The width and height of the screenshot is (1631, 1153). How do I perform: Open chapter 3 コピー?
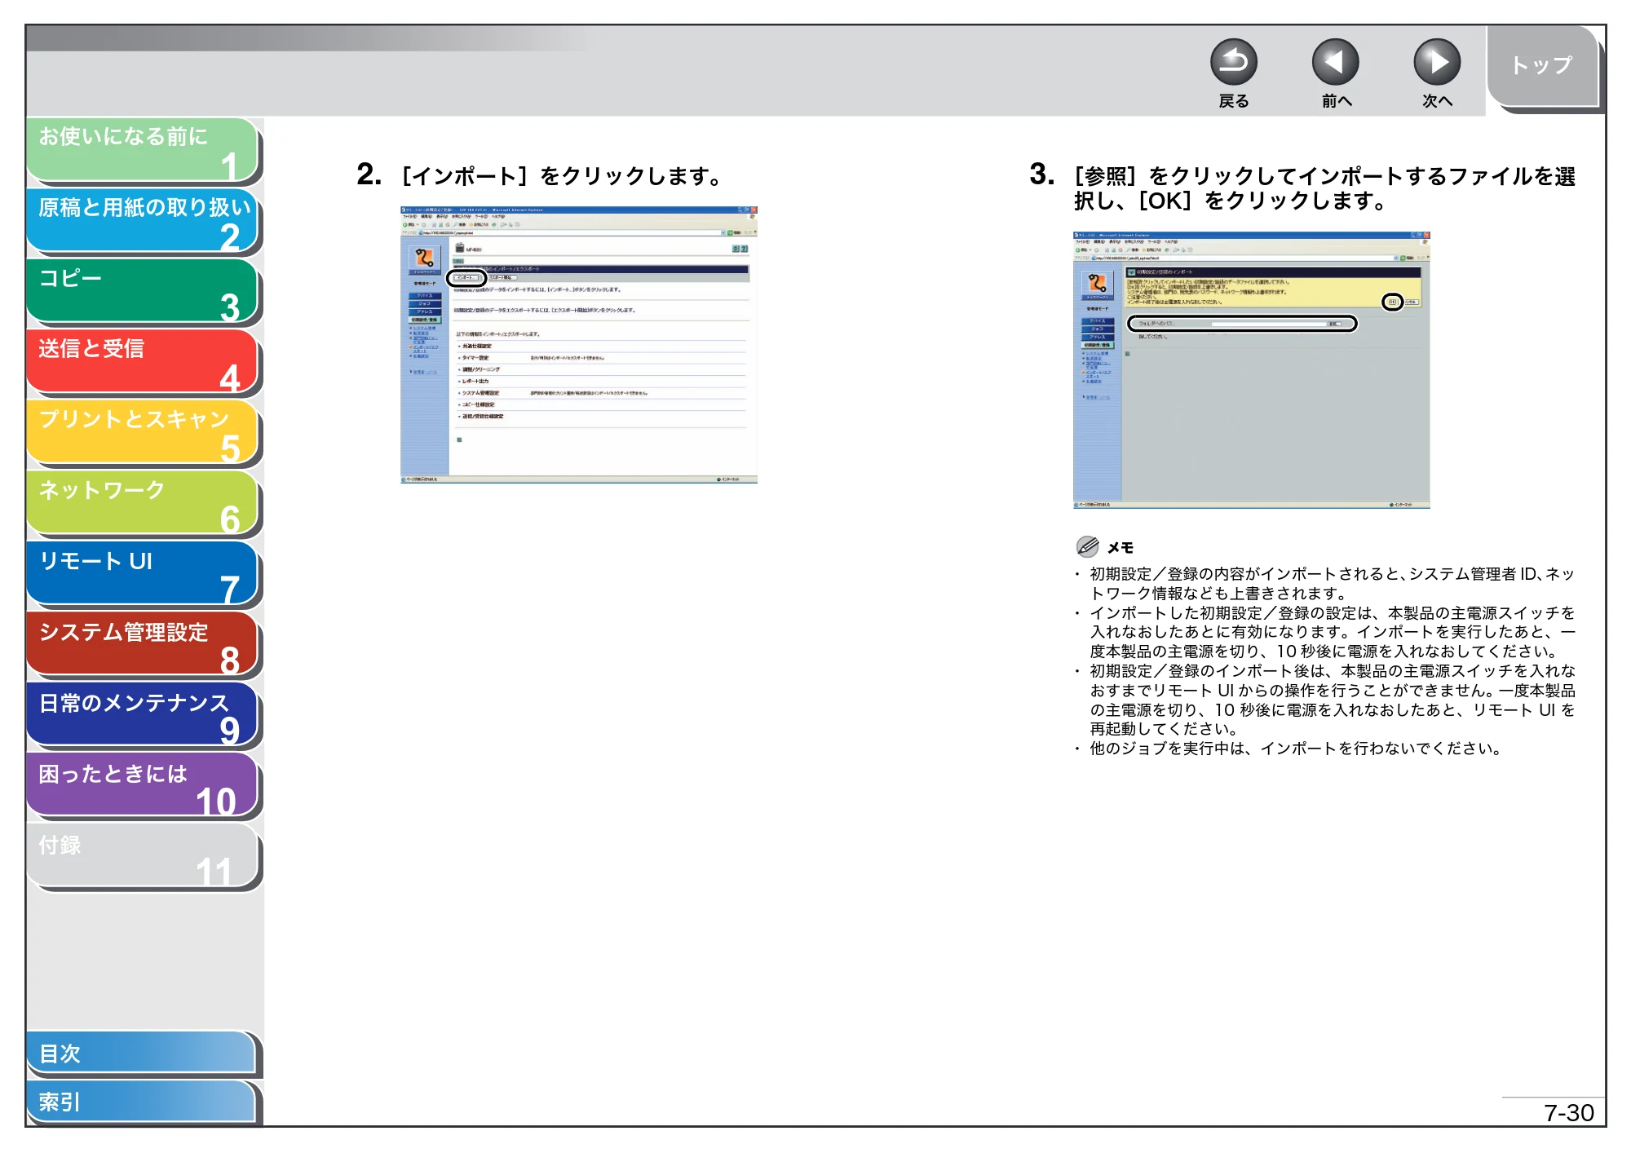point(143,292)
